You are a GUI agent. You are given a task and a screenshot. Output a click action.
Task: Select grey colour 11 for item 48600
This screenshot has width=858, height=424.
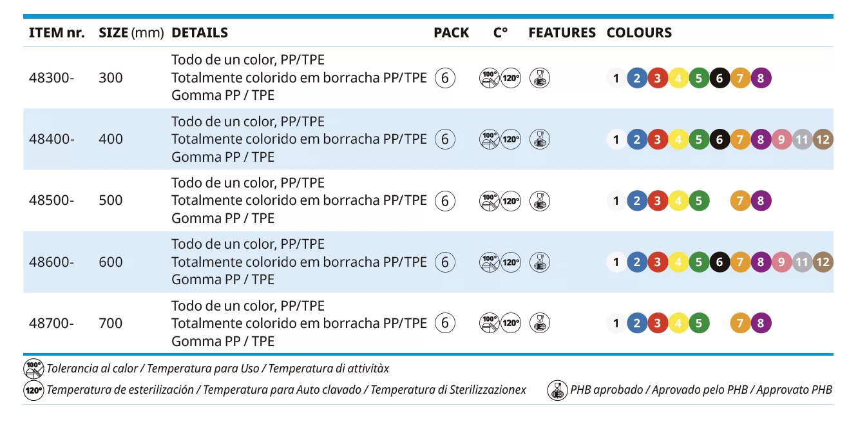(802, 262)
